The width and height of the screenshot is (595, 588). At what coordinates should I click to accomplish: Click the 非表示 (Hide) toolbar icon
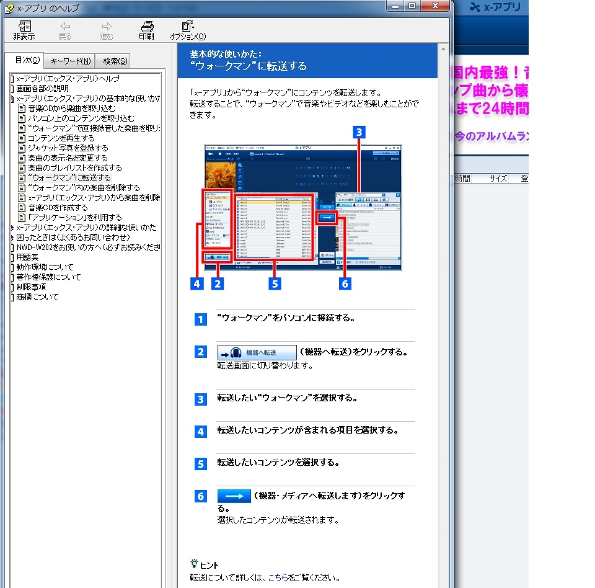(x=24, y=30)
